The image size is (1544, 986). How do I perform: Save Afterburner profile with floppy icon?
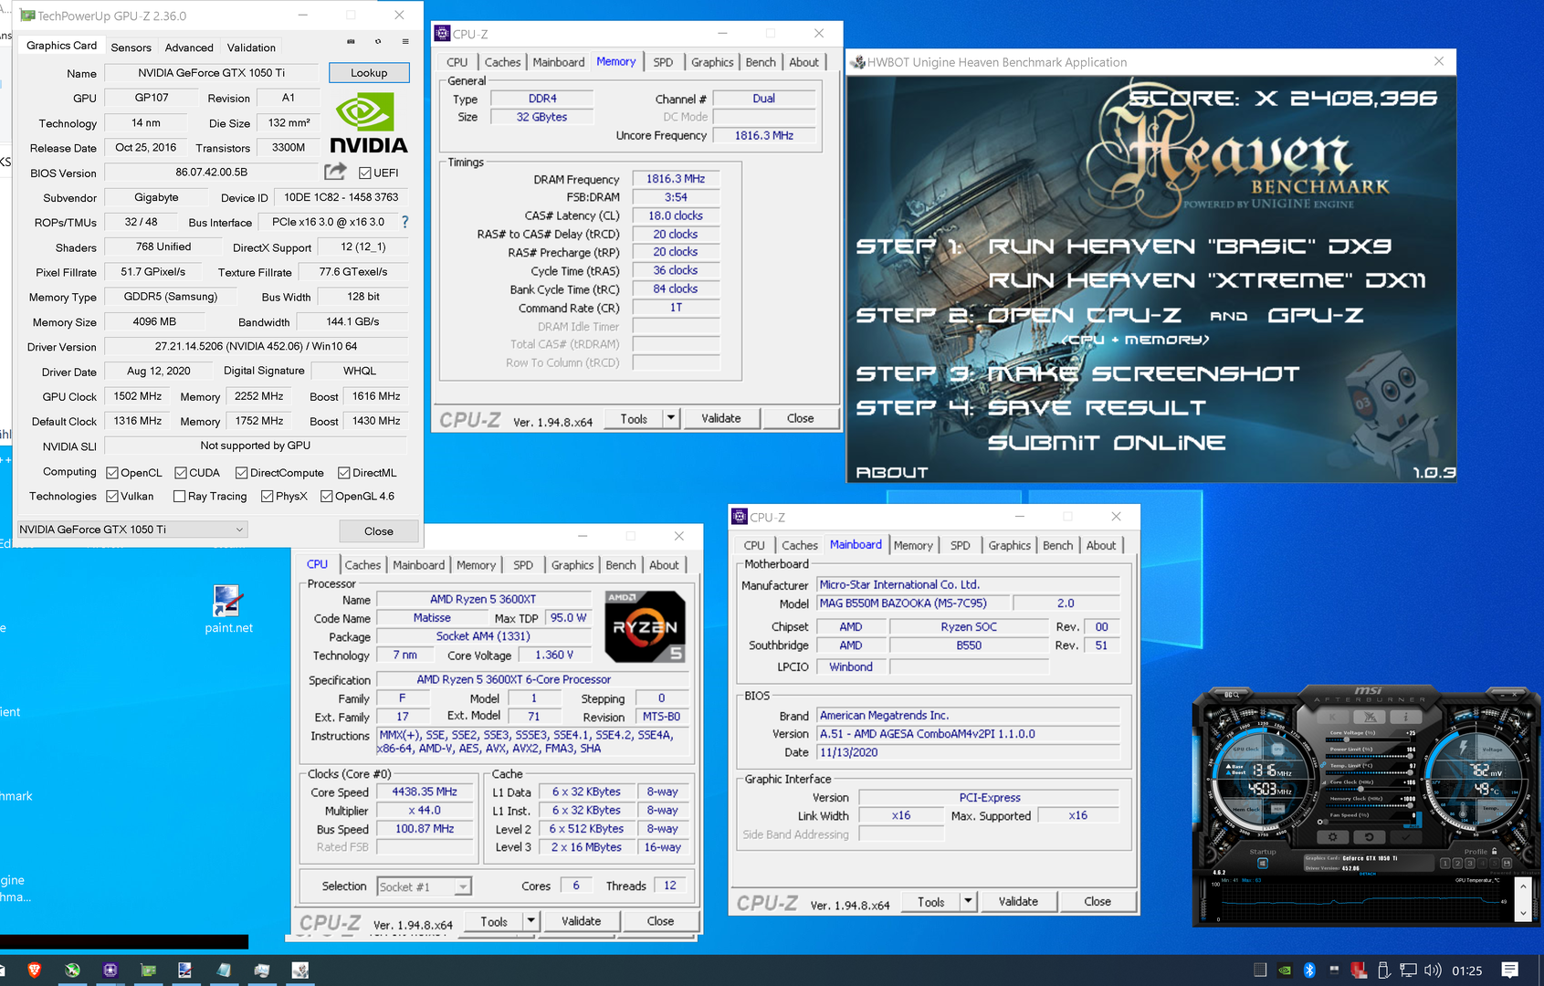1507,864
